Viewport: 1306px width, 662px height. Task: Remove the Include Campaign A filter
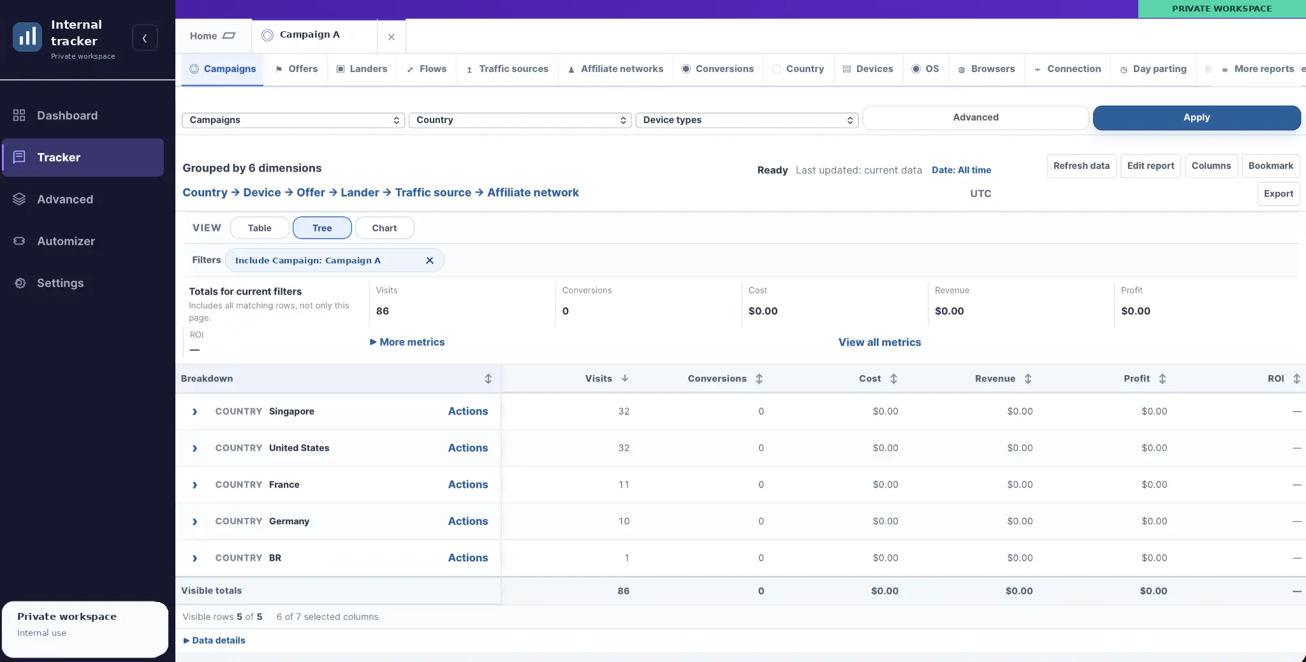tap(430, 260)
